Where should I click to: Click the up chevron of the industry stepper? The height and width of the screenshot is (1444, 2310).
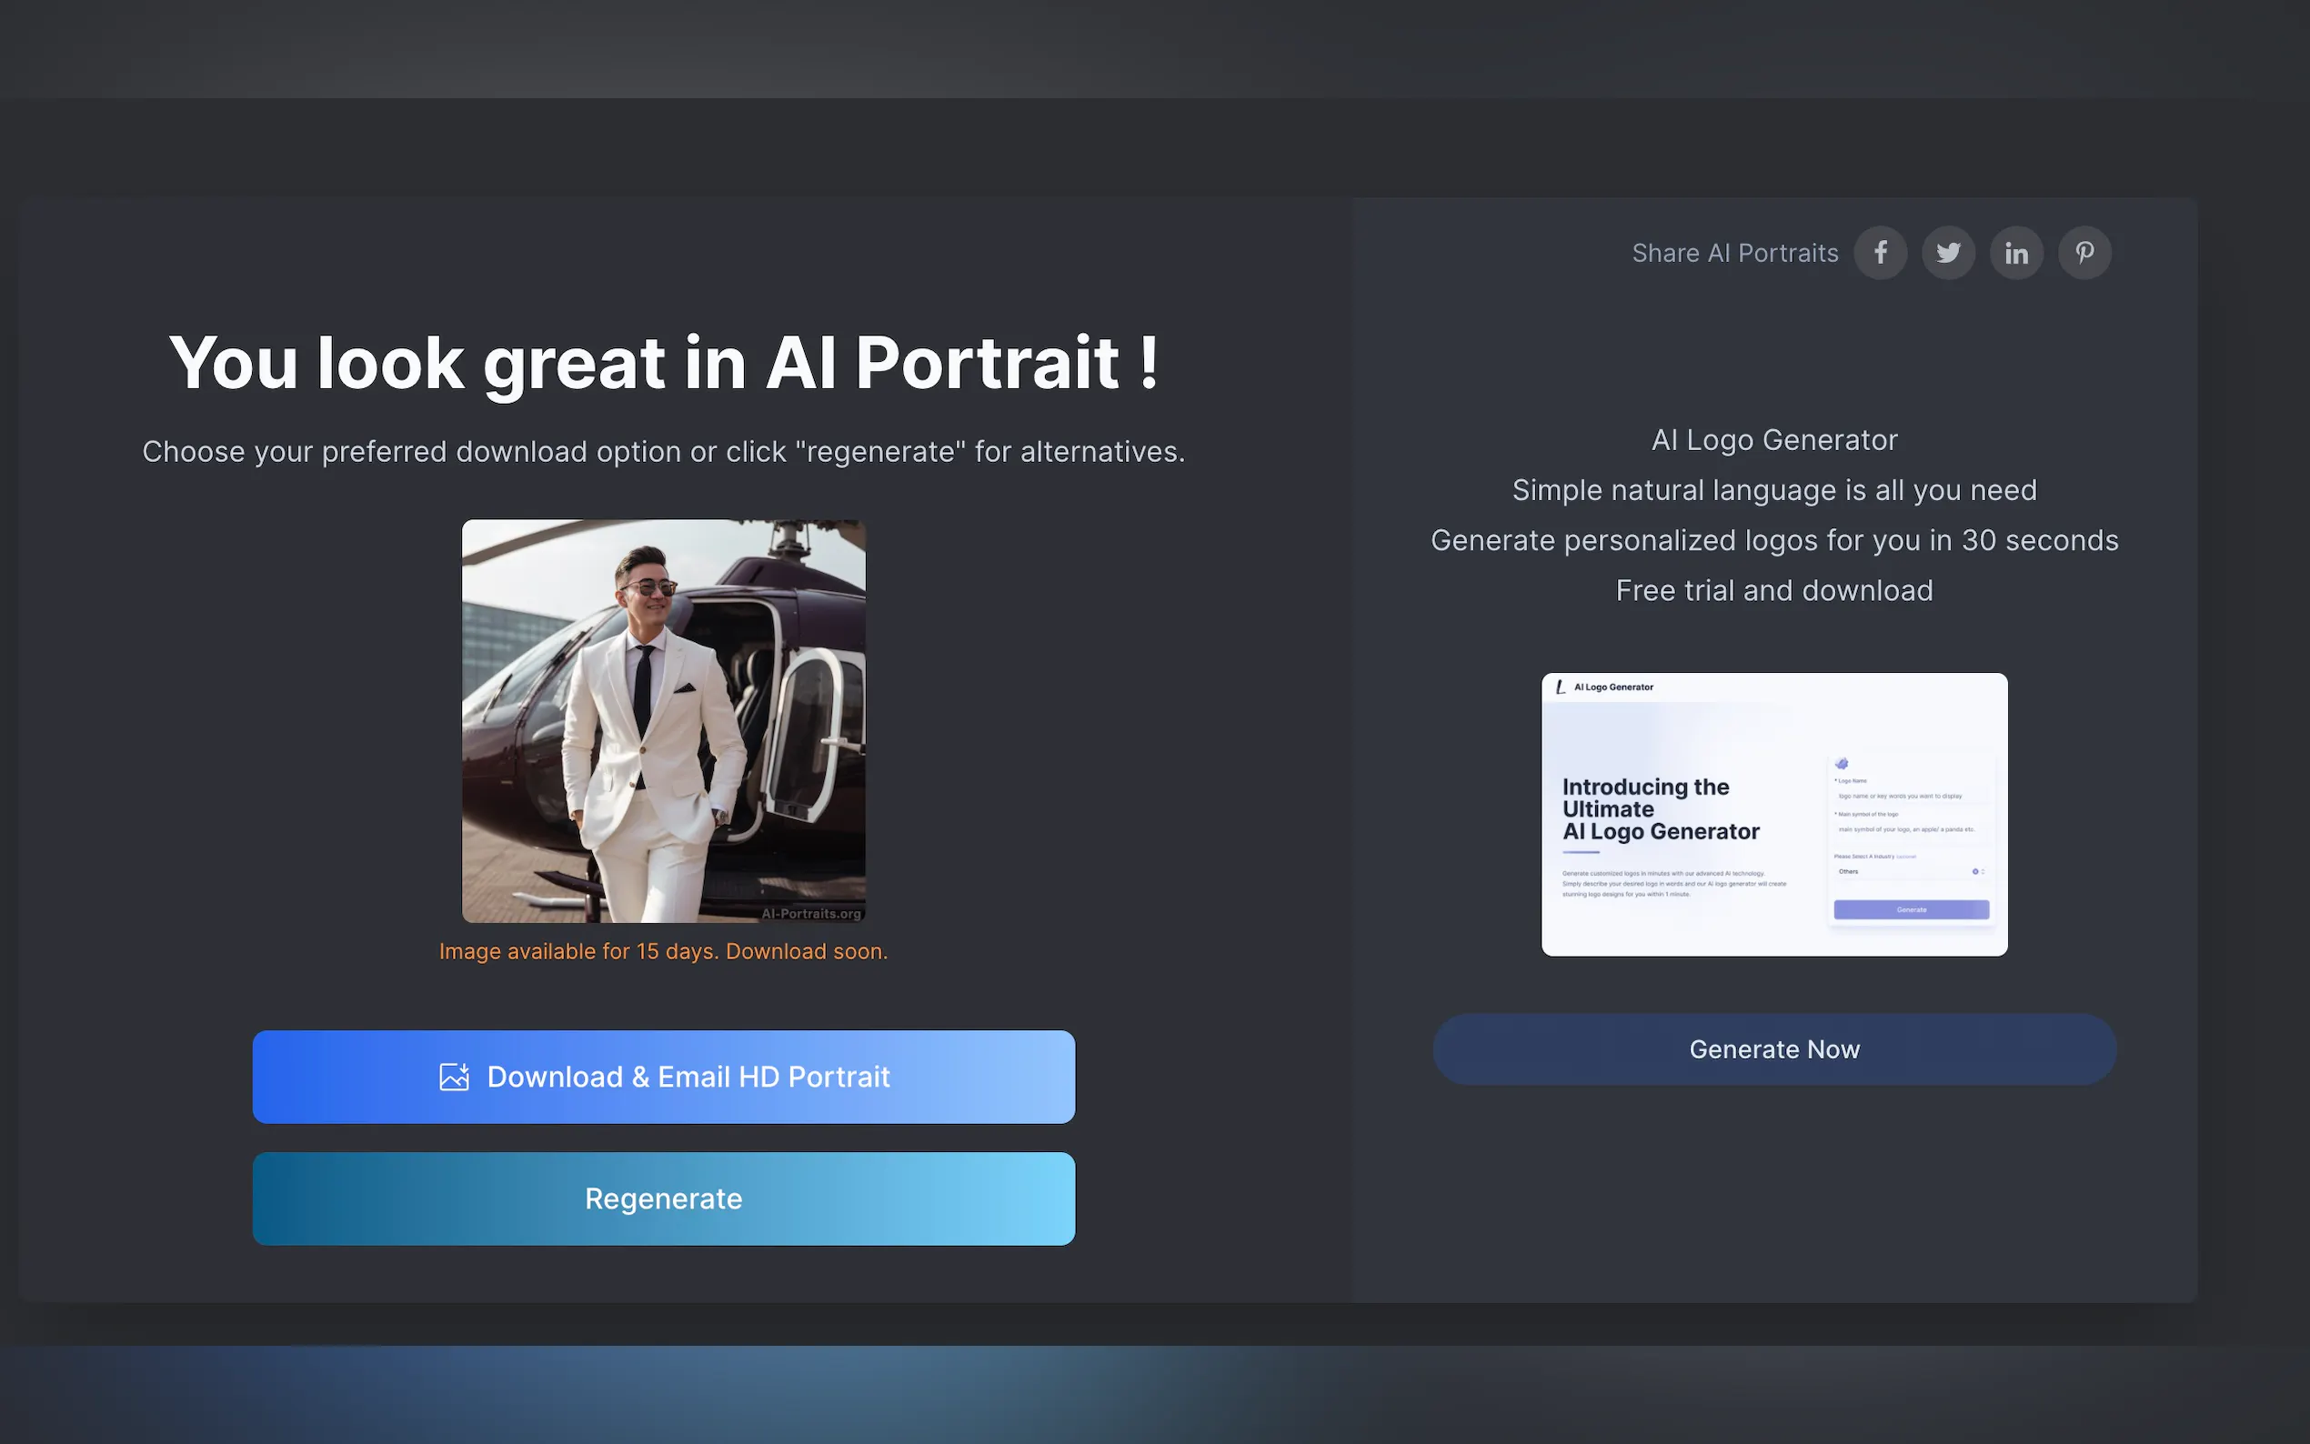coord(1984,869)
